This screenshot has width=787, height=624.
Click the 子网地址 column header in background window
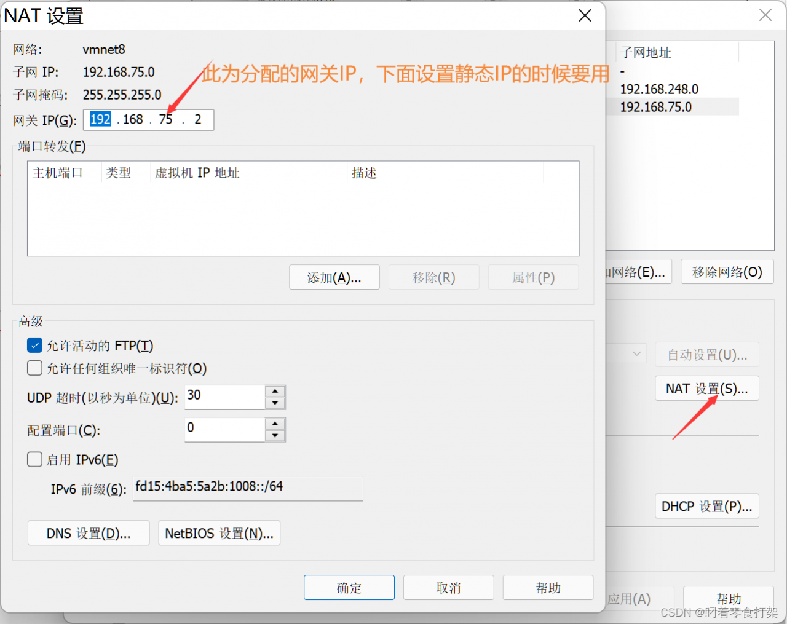677,53
